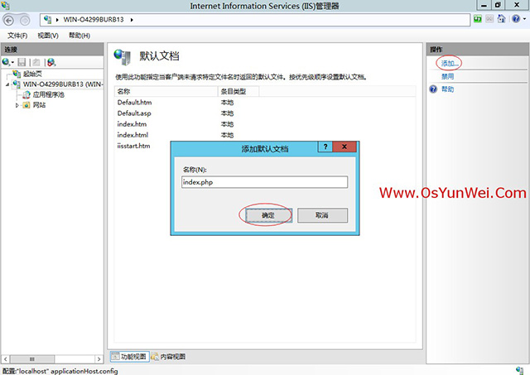Click the save icon in Connections toolbar
530x375 pixels.
click(x=22, y=62)
